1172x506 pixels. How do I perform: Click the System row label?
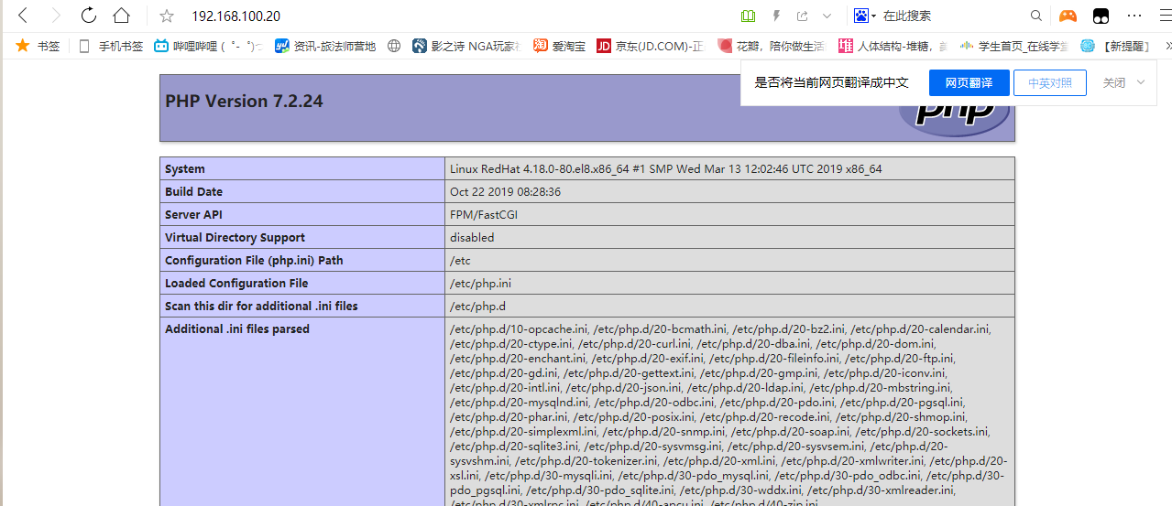click(185, 168)
